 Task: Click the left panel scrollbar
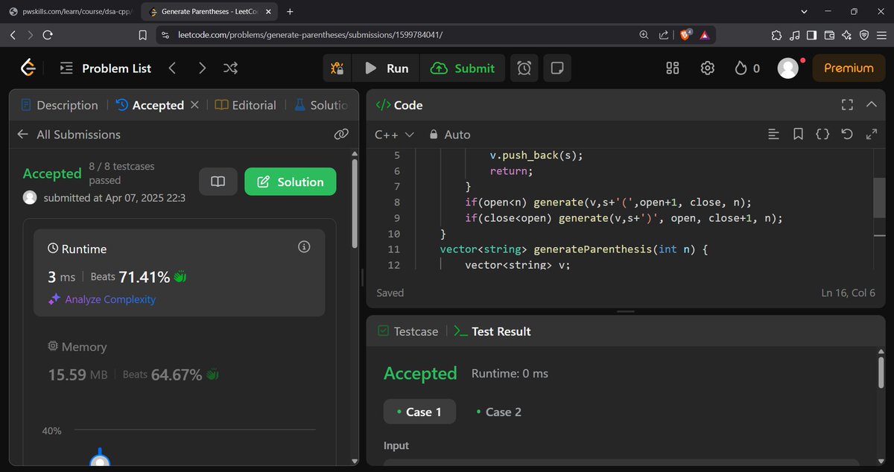pyautogui.click(x=354, y=202)
